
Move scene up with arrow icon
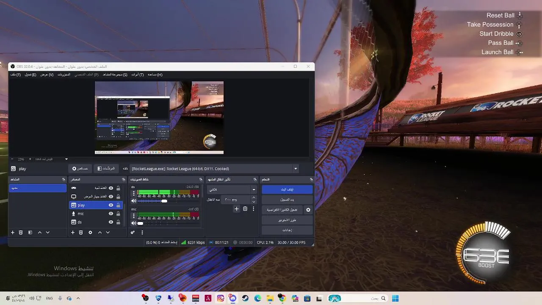(40, 233)
